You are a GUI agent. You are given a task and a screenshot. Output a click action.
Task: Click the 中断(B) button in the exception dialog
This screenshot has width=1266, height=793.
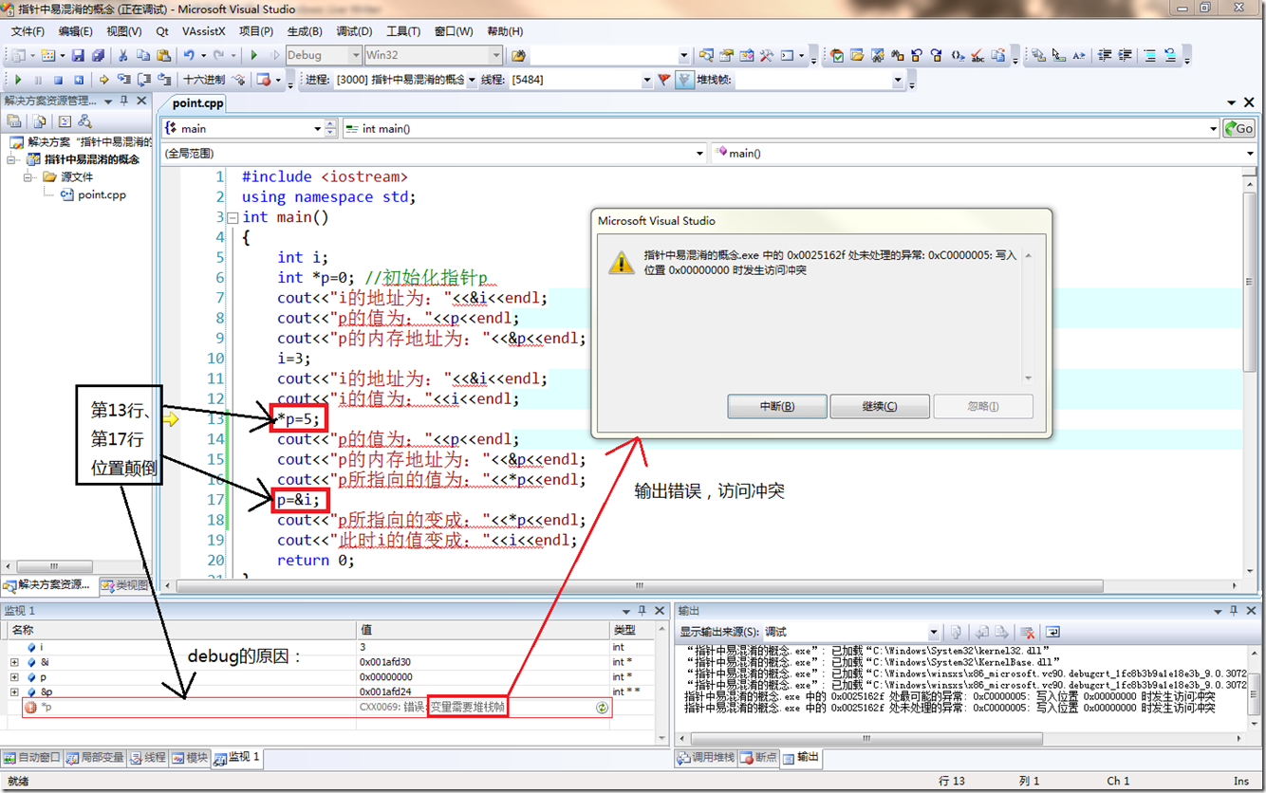point(777,406)
